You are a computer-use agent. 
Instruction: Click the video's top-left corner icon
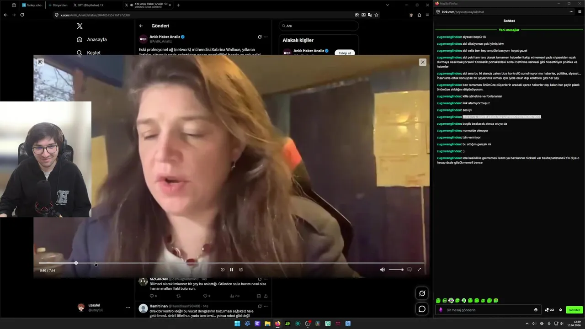(40, 62)
